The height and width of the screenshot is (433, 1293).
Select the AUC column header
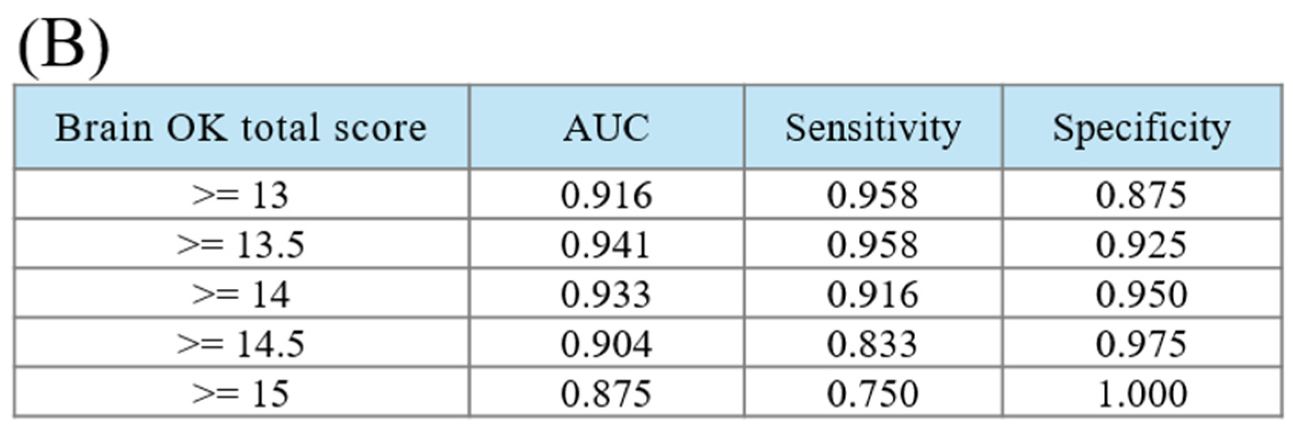click(606, 128)
